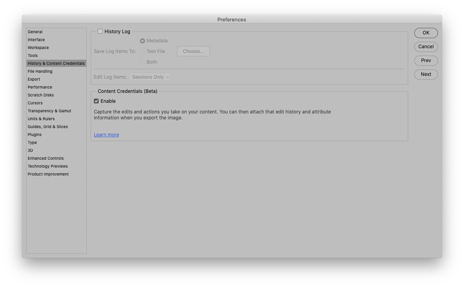Click the Choose button for the log file
The image size is (464, 287).
coord(193,51)
